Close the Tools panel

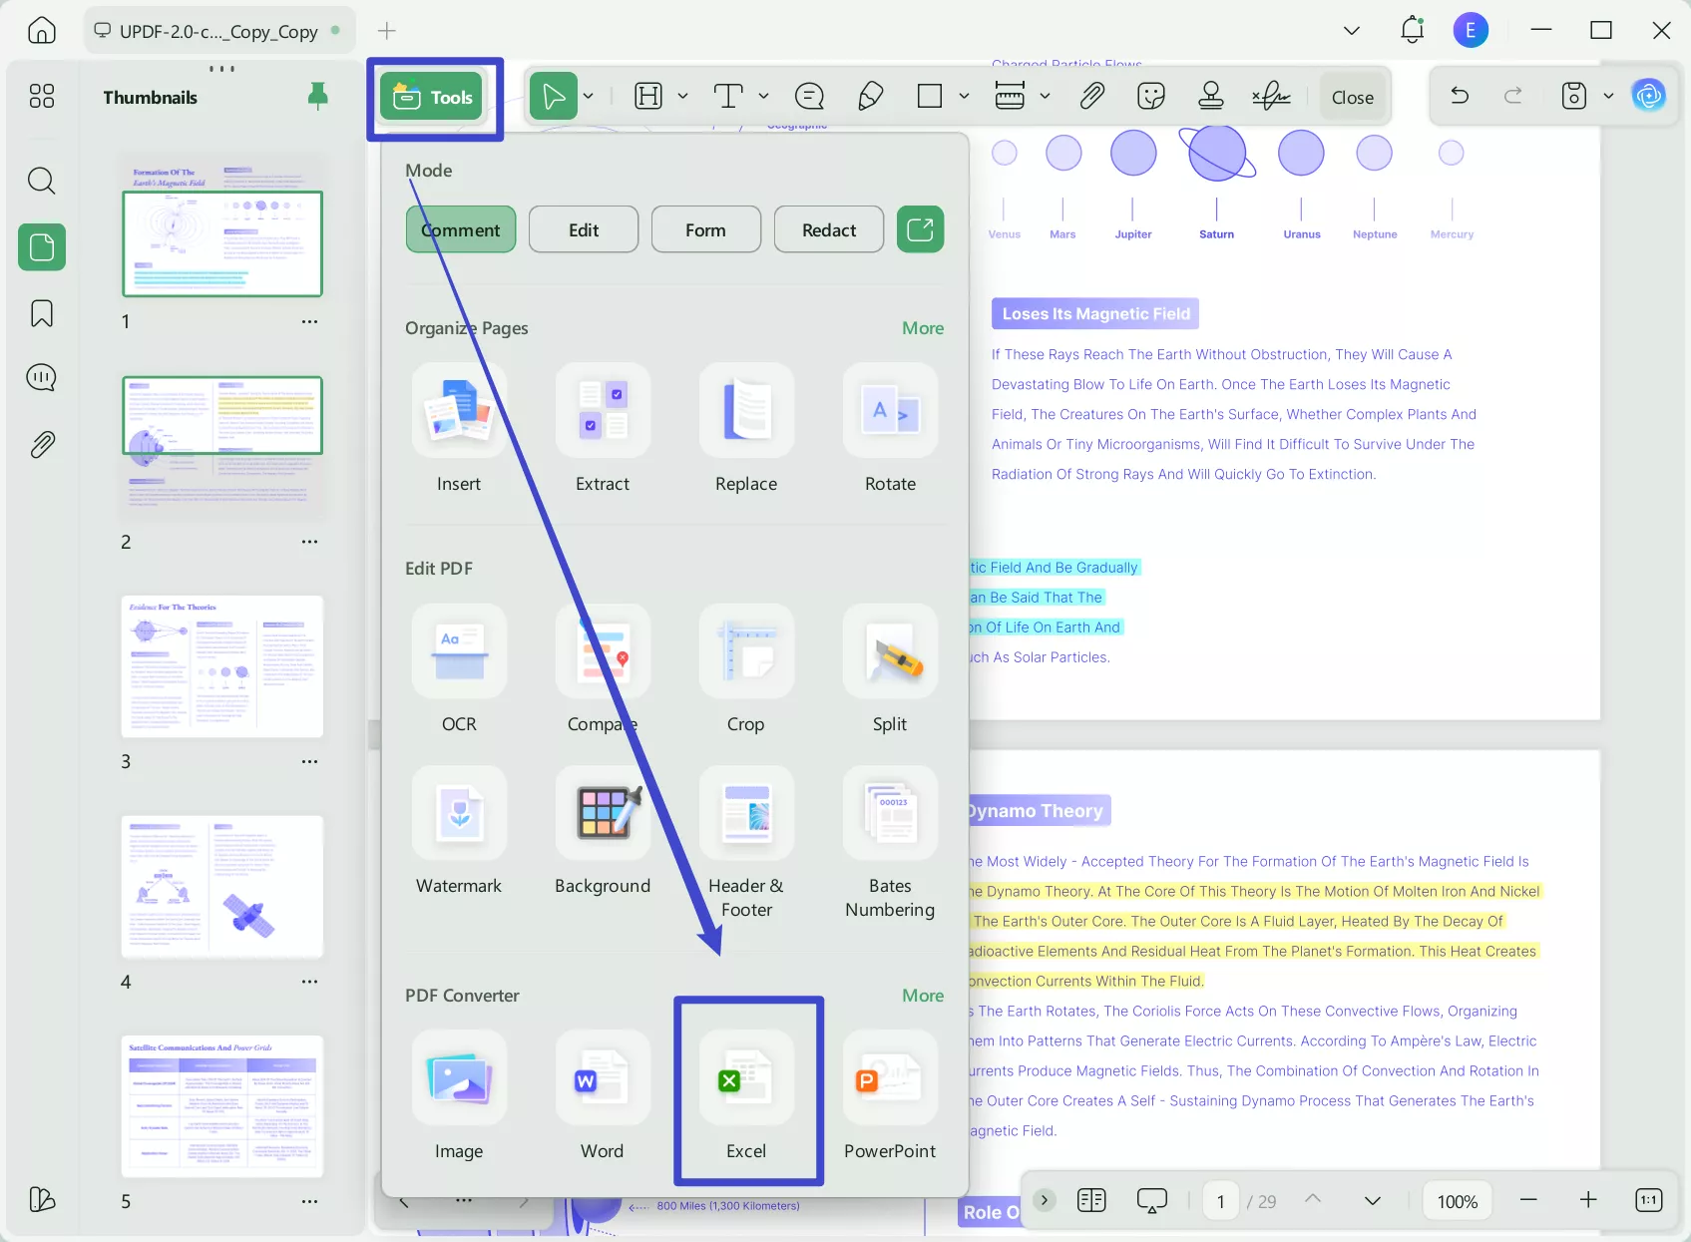(1352, 96)
